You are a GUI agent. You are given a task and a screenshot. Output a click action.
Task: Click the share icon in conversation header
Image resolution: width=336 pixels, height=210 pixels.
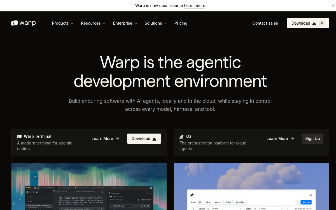(102, 192)
